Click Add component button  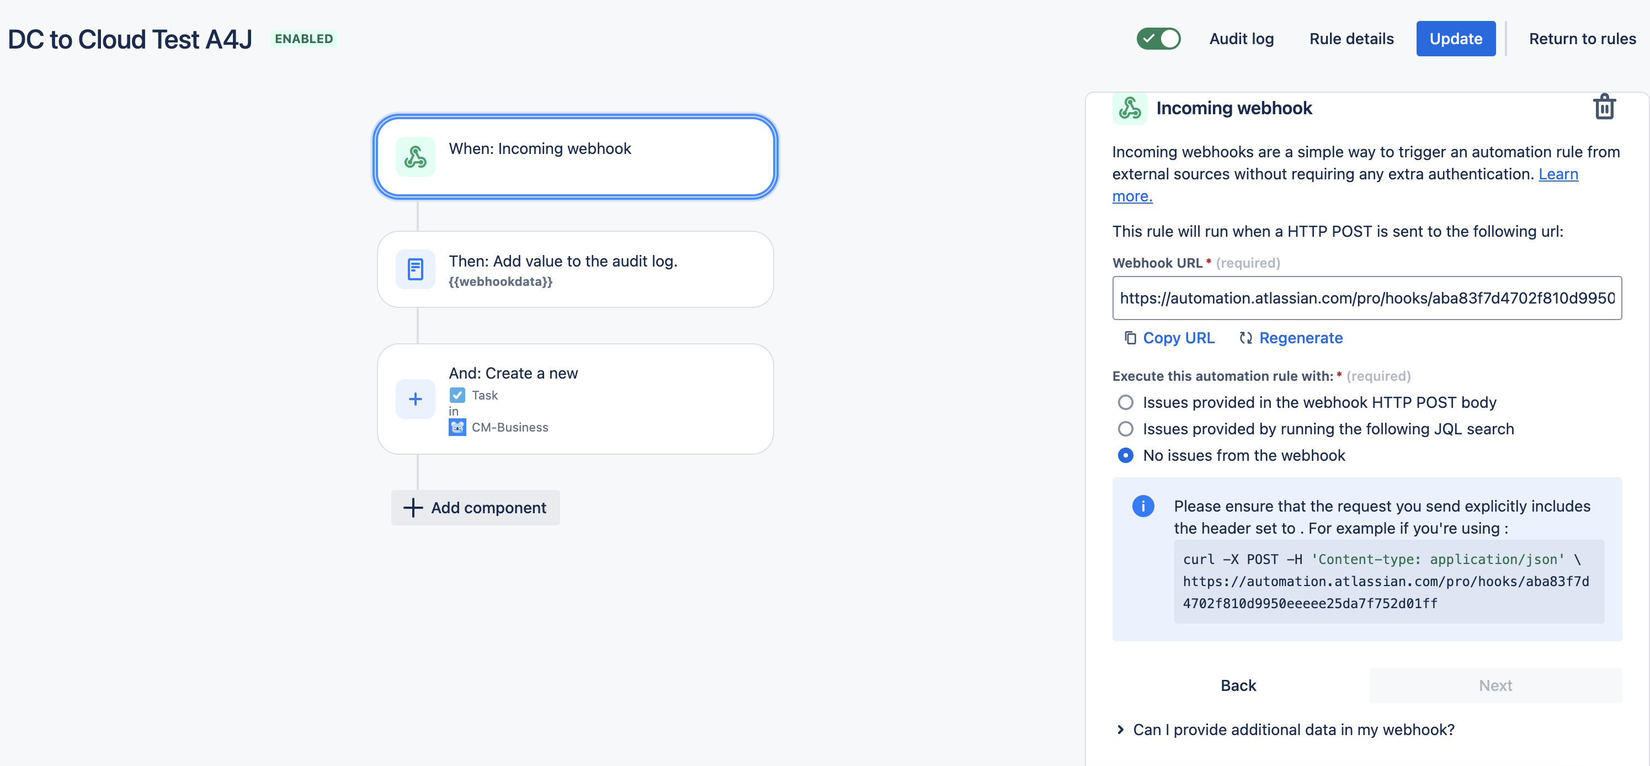tap(475, 508)
